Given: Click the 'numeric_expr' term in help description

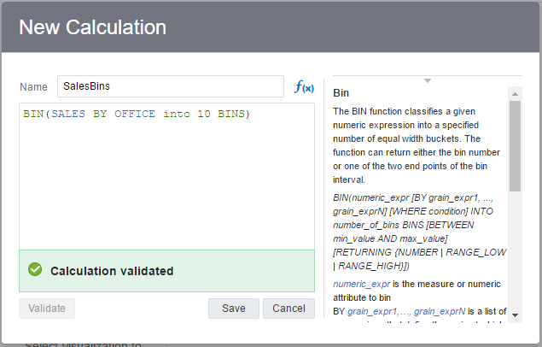Looking at the screenshot, I should (x=362, y=285).
